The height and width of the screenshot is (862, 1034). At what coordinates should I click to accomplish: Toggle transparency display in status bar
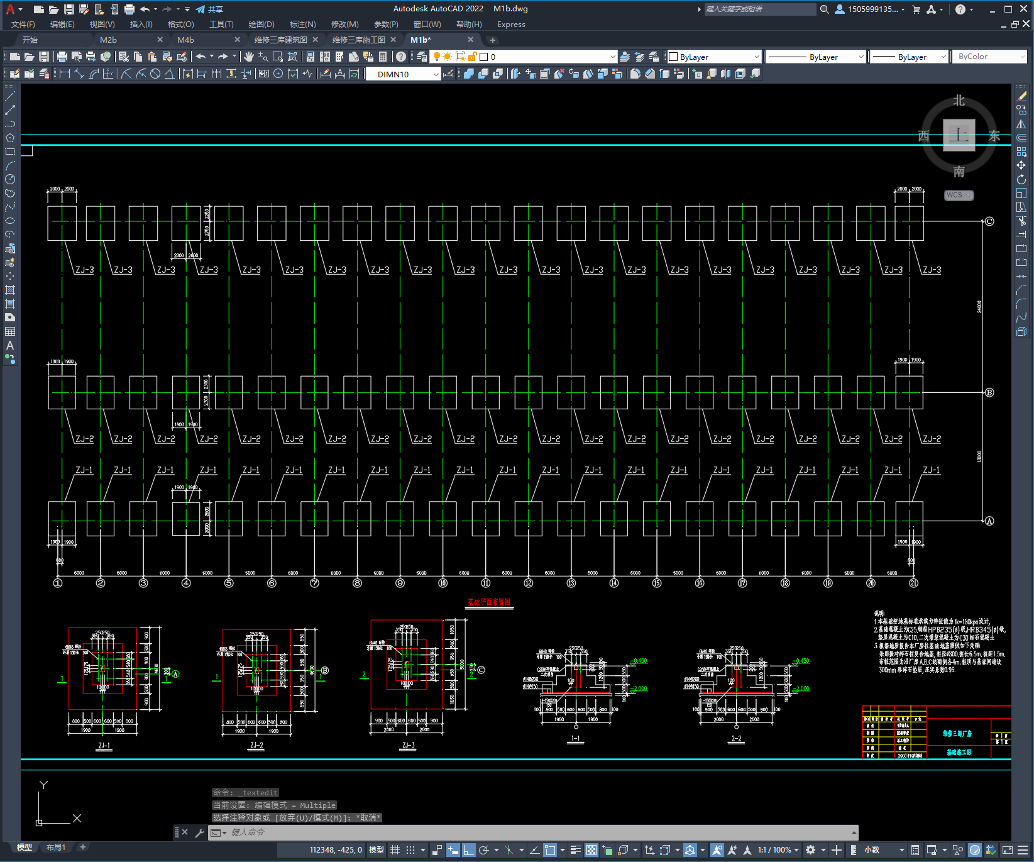[x=591, y=850]
